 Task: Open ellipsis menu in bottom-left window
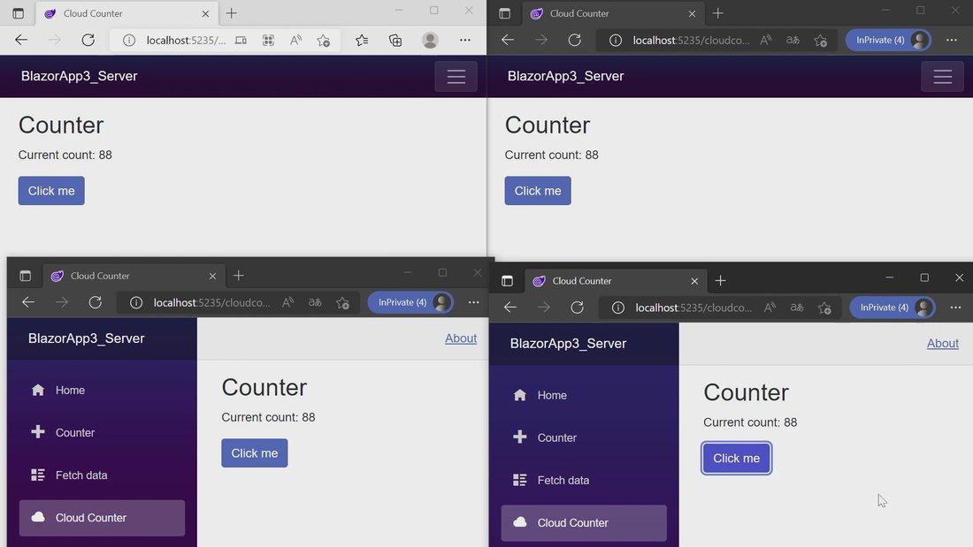tap(473, 302)
